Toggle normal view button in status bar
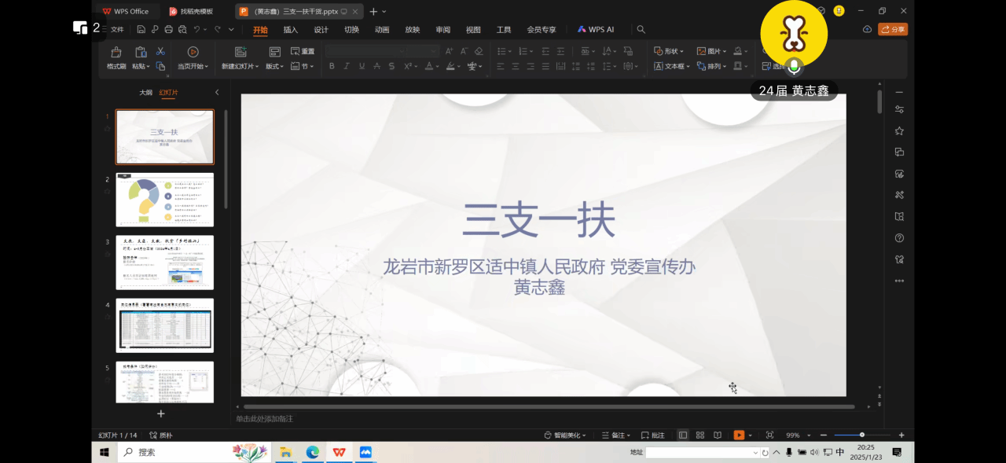1006x463 pixels. (682, 435)
